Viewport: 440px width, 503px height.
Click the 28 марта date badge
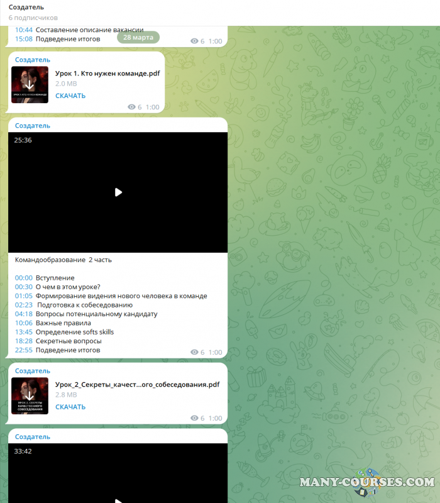(138, 37)
